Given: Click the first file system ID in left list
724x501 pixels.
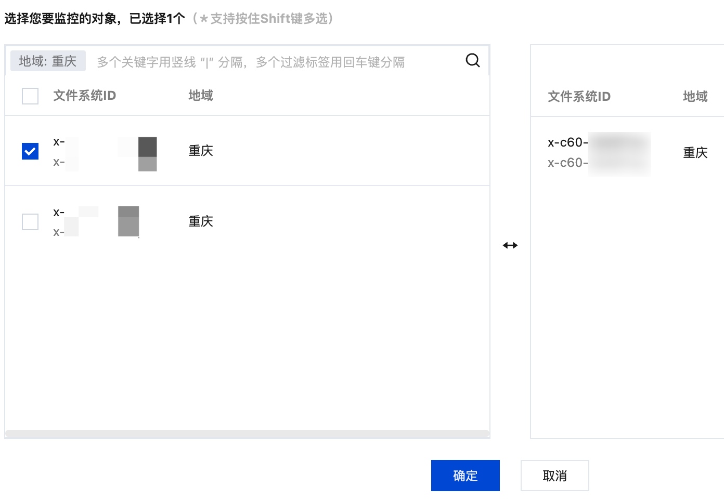Looking at the screenshot, I should click(59, 142).
